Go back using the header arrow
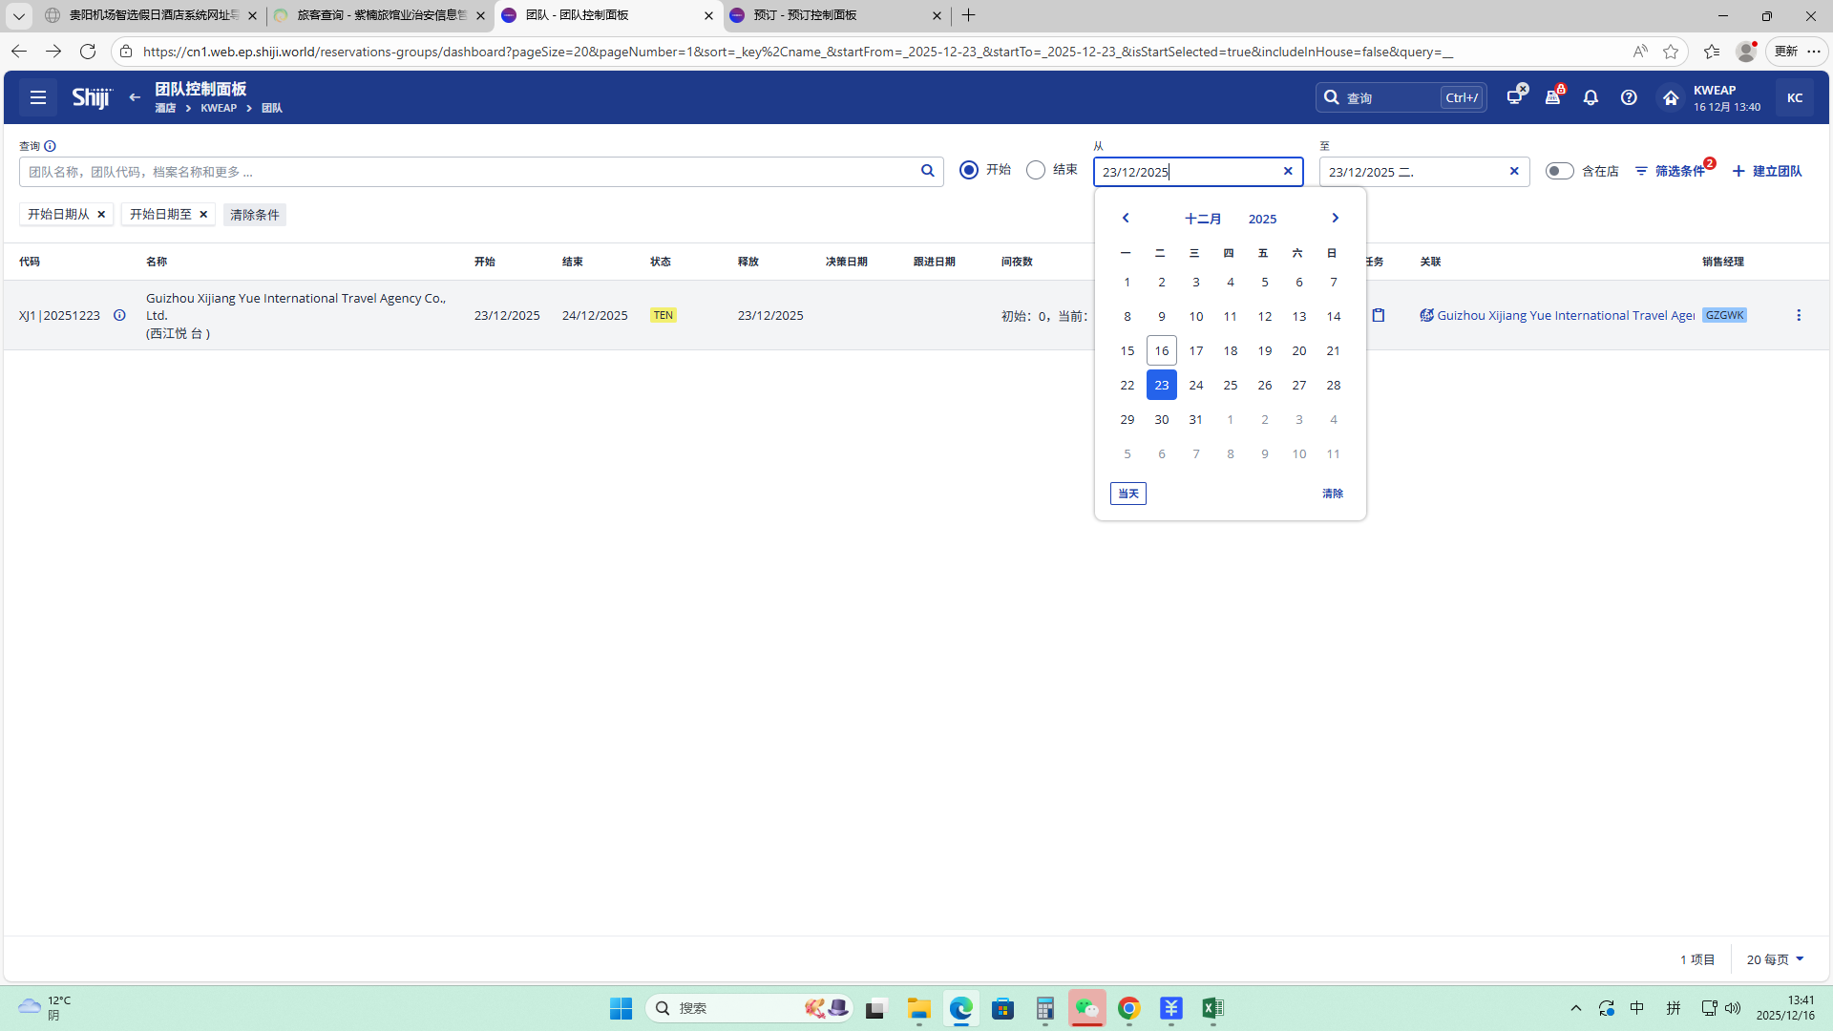The height and width of the screenshot is (1031, 1833). click(135, 97)
